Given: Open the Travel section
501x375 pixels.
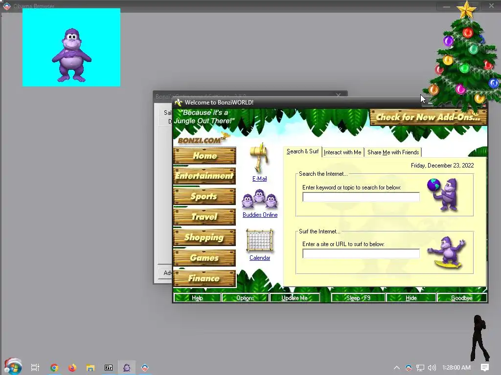Looking at the screenshot, I should tap(205, 217).
